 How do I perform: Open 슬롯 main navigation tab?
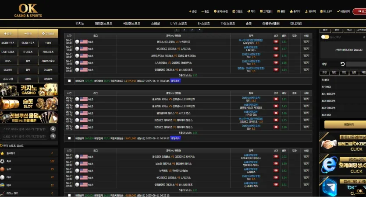click(249, 24)
